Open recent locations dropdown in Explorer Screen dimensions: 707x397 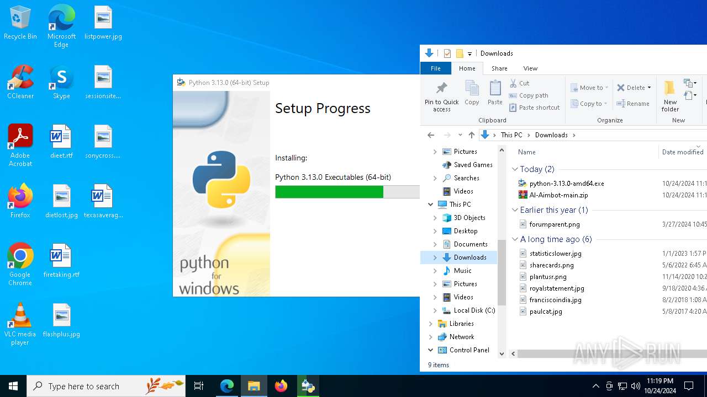pos(460,135)
